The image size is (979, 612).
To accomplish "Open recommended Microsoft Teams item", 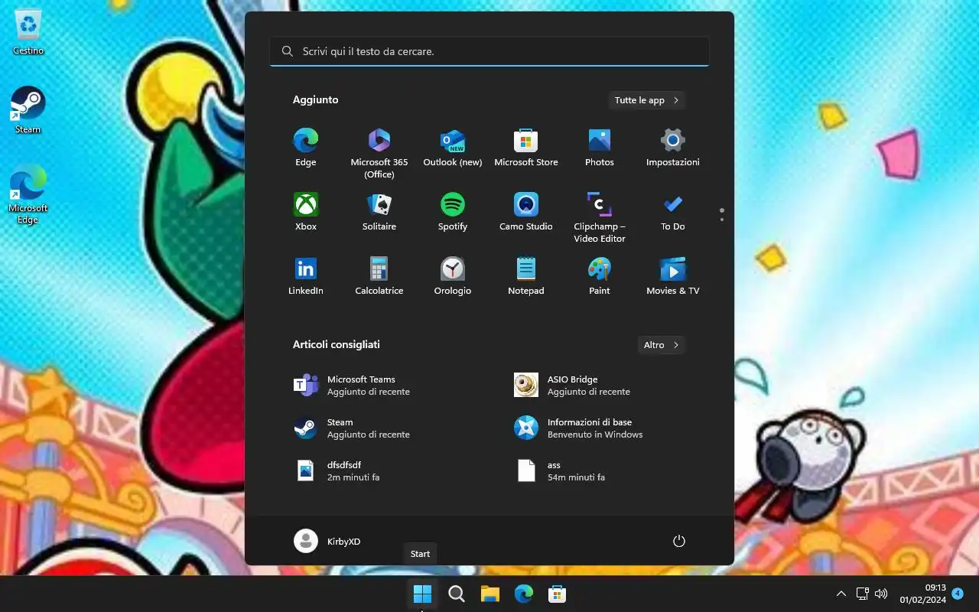I will click(379, 386).
